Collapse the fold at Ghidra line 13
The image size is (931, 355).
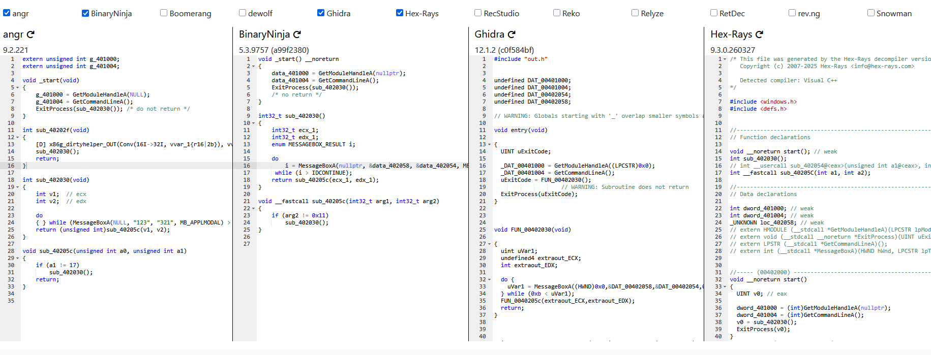(x=490, y=144)
